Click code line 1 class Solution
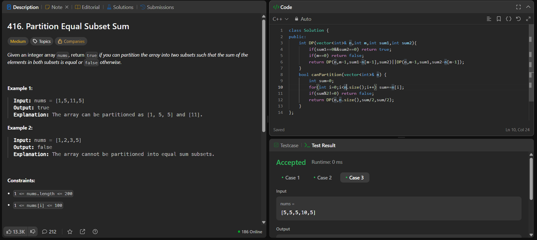Viewport: 537px width, 240px height. (309, 30)
